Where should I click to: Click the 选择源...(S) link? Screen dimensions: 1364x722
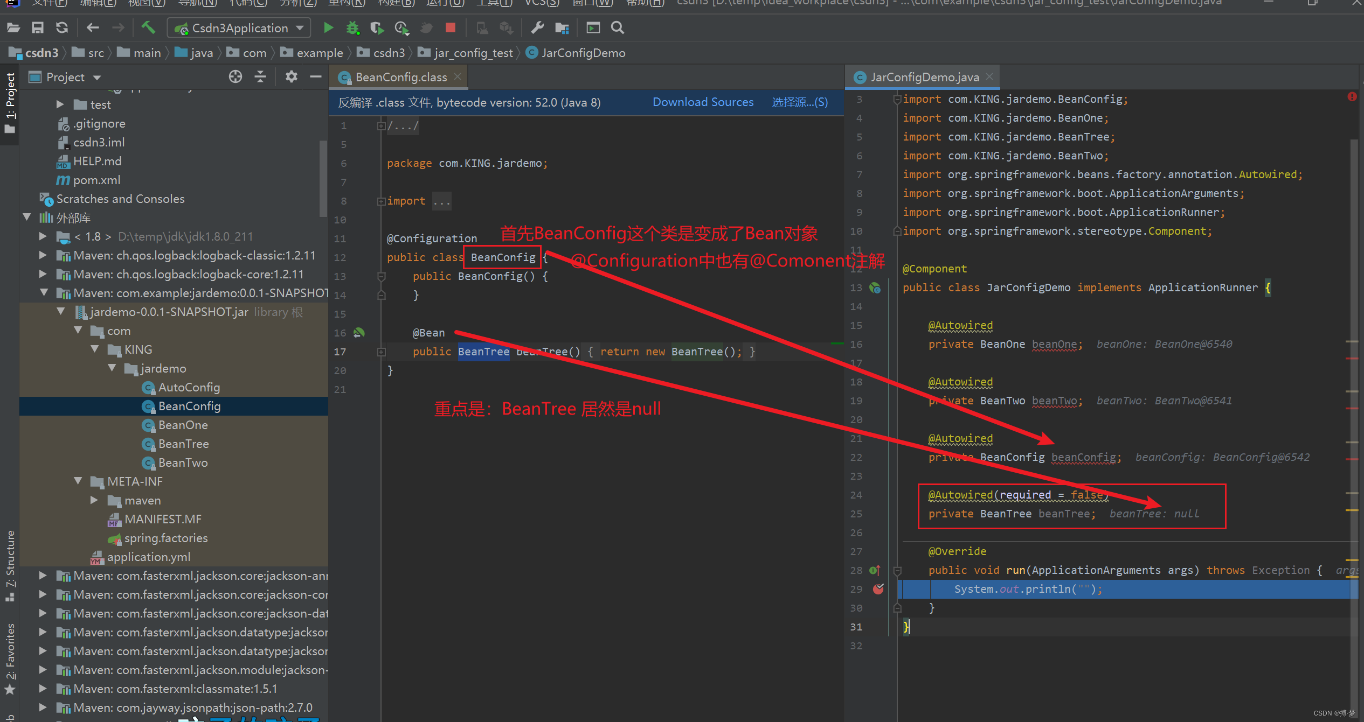(800, 102)
